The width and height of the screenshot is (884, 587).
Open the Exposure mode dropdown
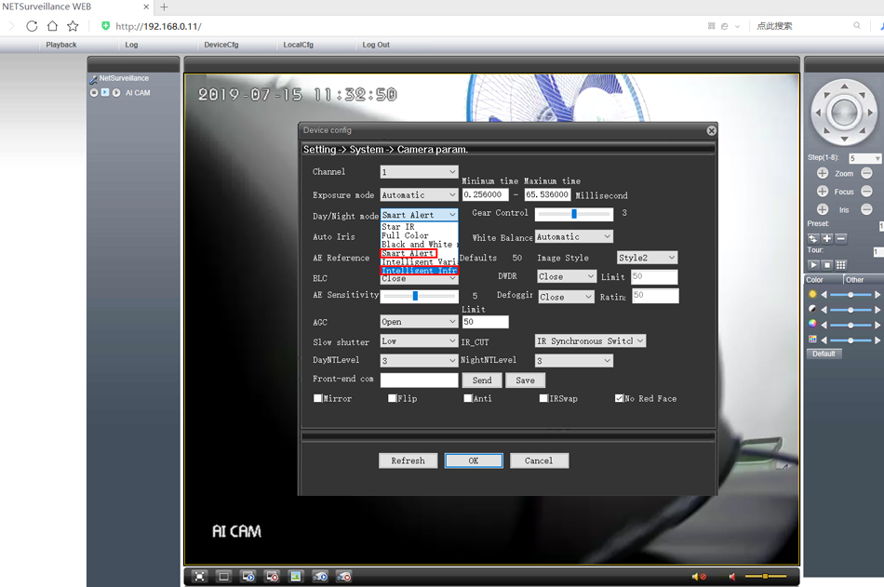[419, 195]
